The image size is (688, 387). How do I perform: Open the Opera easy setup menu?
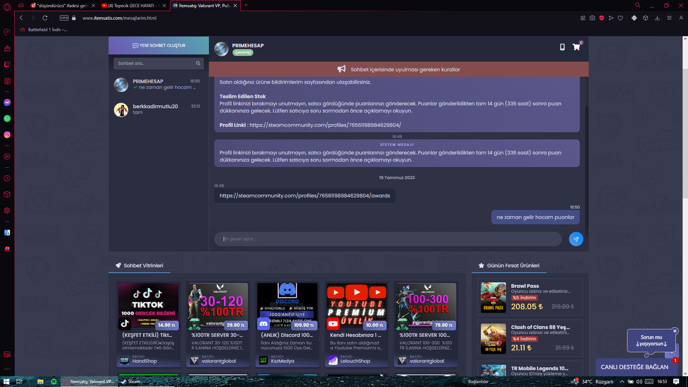[669, 18]
